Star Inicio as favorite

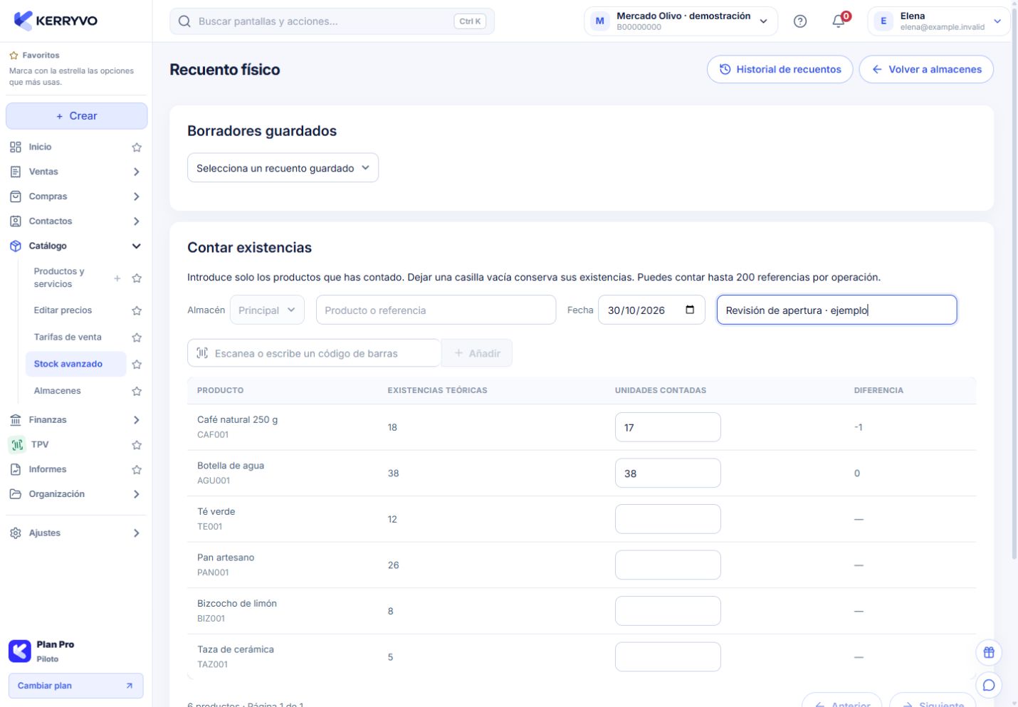coord(137,147)
